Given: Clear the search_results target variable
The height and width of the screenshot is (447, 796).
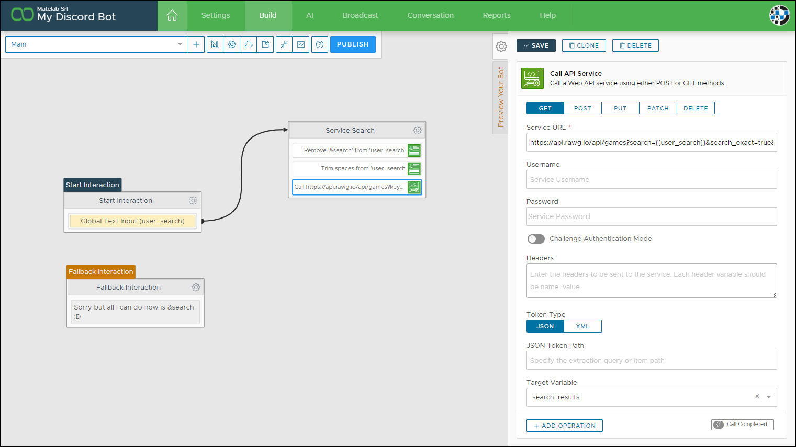Looking at the screenshot, I should tap(757, 396).
